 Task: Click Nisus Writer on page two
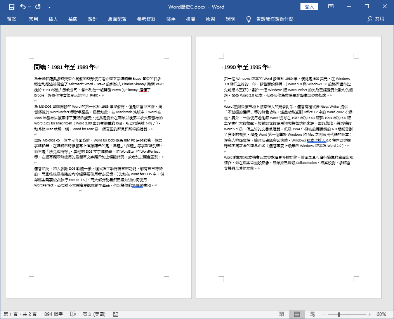(330, 107)
